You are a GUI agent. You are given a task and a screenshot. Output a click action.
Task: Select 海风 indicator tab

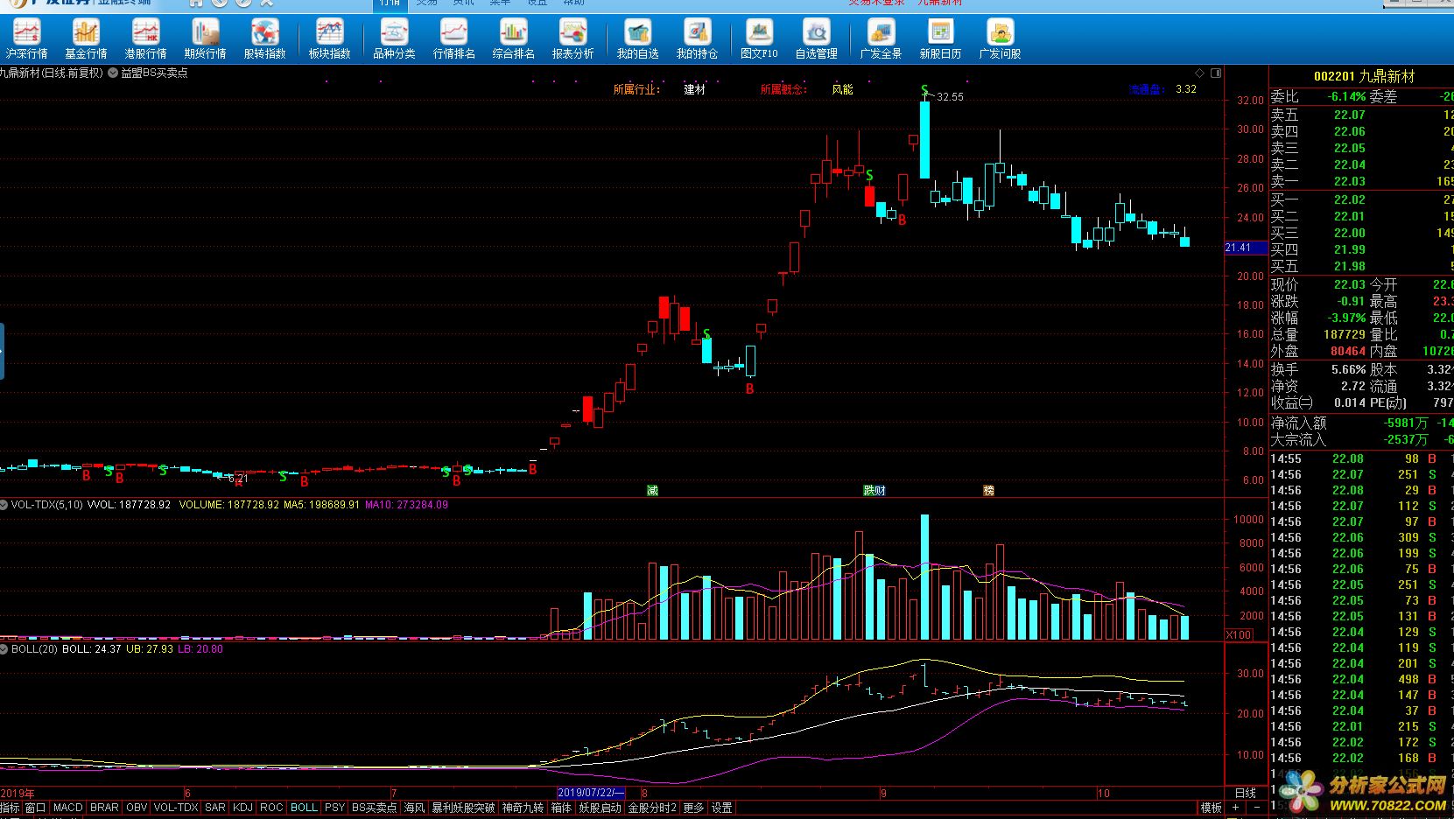(414, 808)
